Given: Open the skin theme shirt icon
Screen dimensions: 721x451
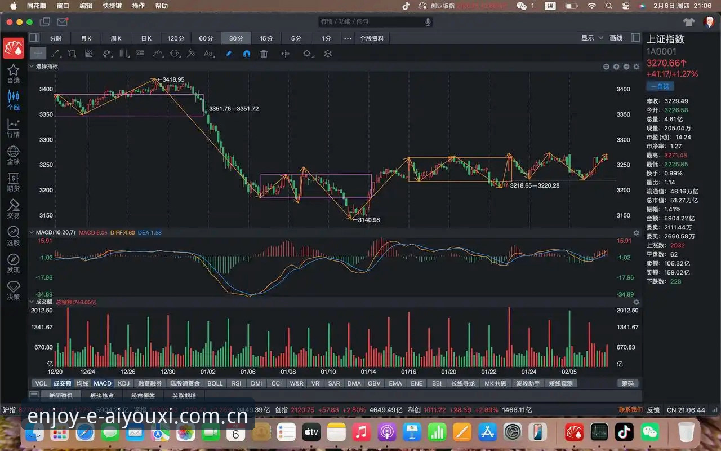Looking at the screenshot, I should pos(689,22).
